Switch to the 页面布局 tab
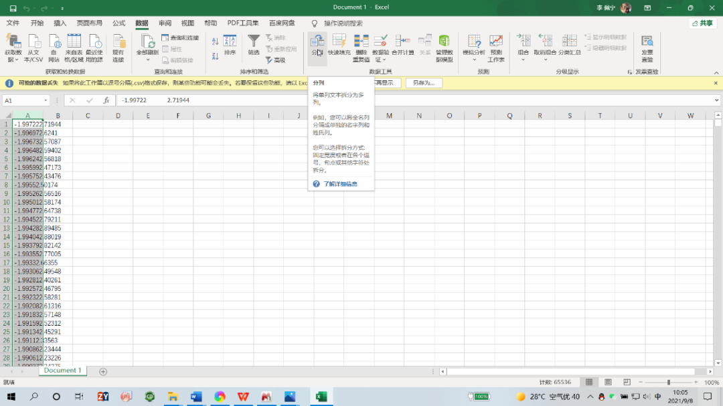 click(90, 23)
